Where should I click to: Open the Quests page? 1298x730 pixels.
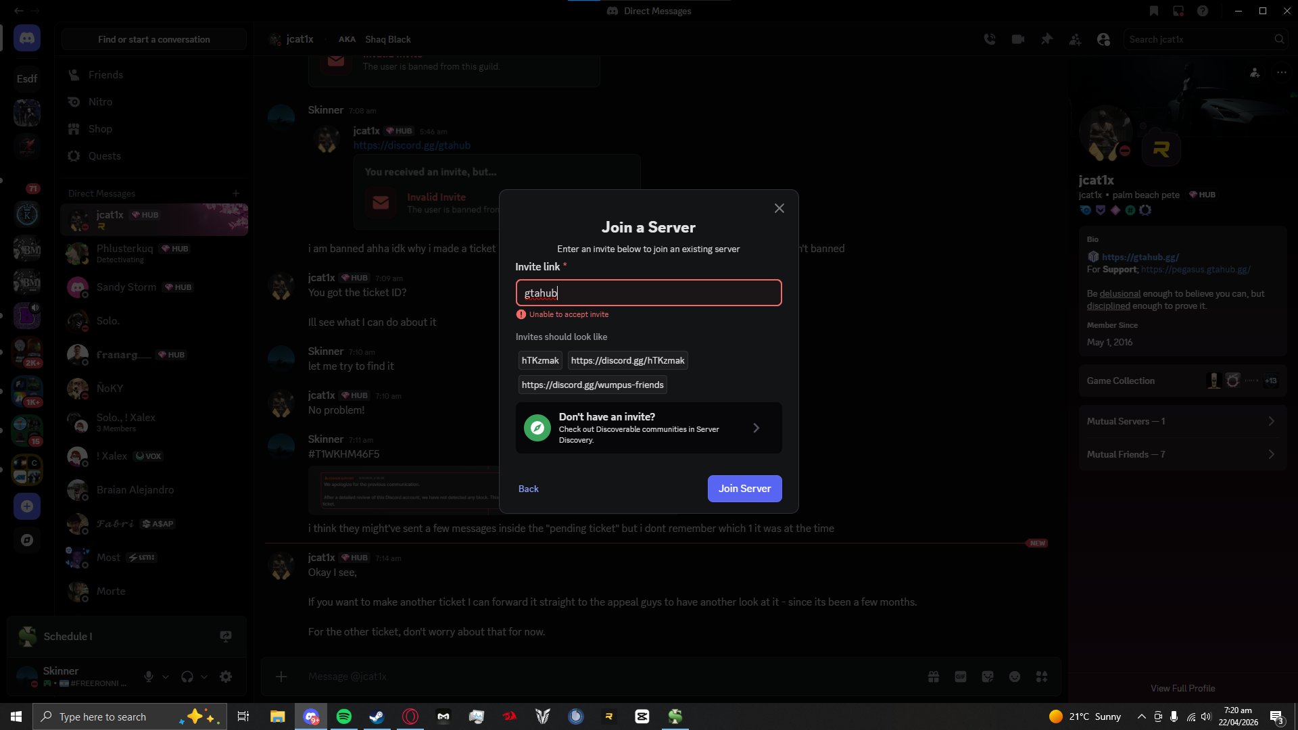pos(154,156)
